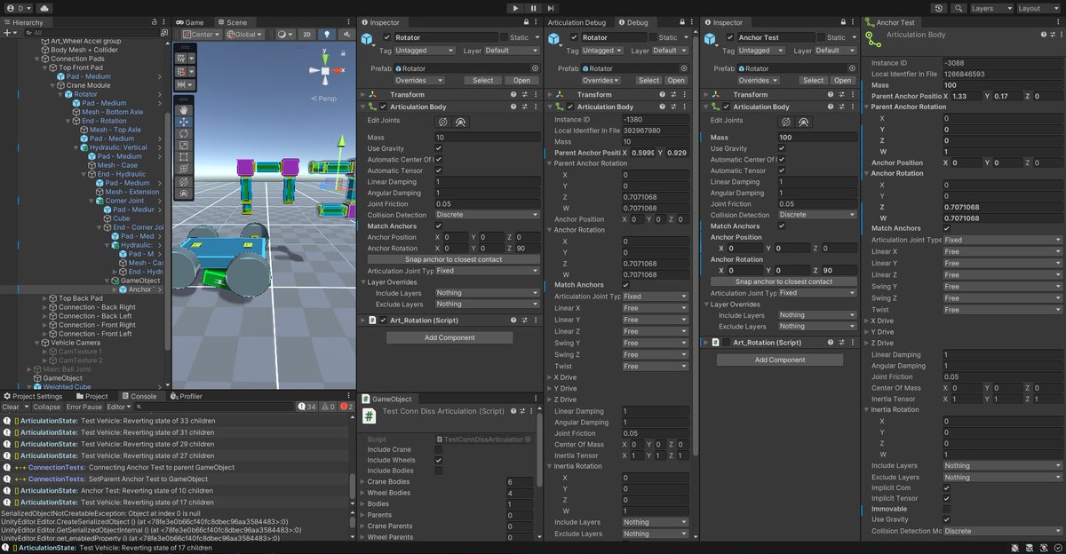Viewport: 1066px width, 554px height.
Task: Select the Rotator item in Hierarchy
Action: (x=85, y=94)
